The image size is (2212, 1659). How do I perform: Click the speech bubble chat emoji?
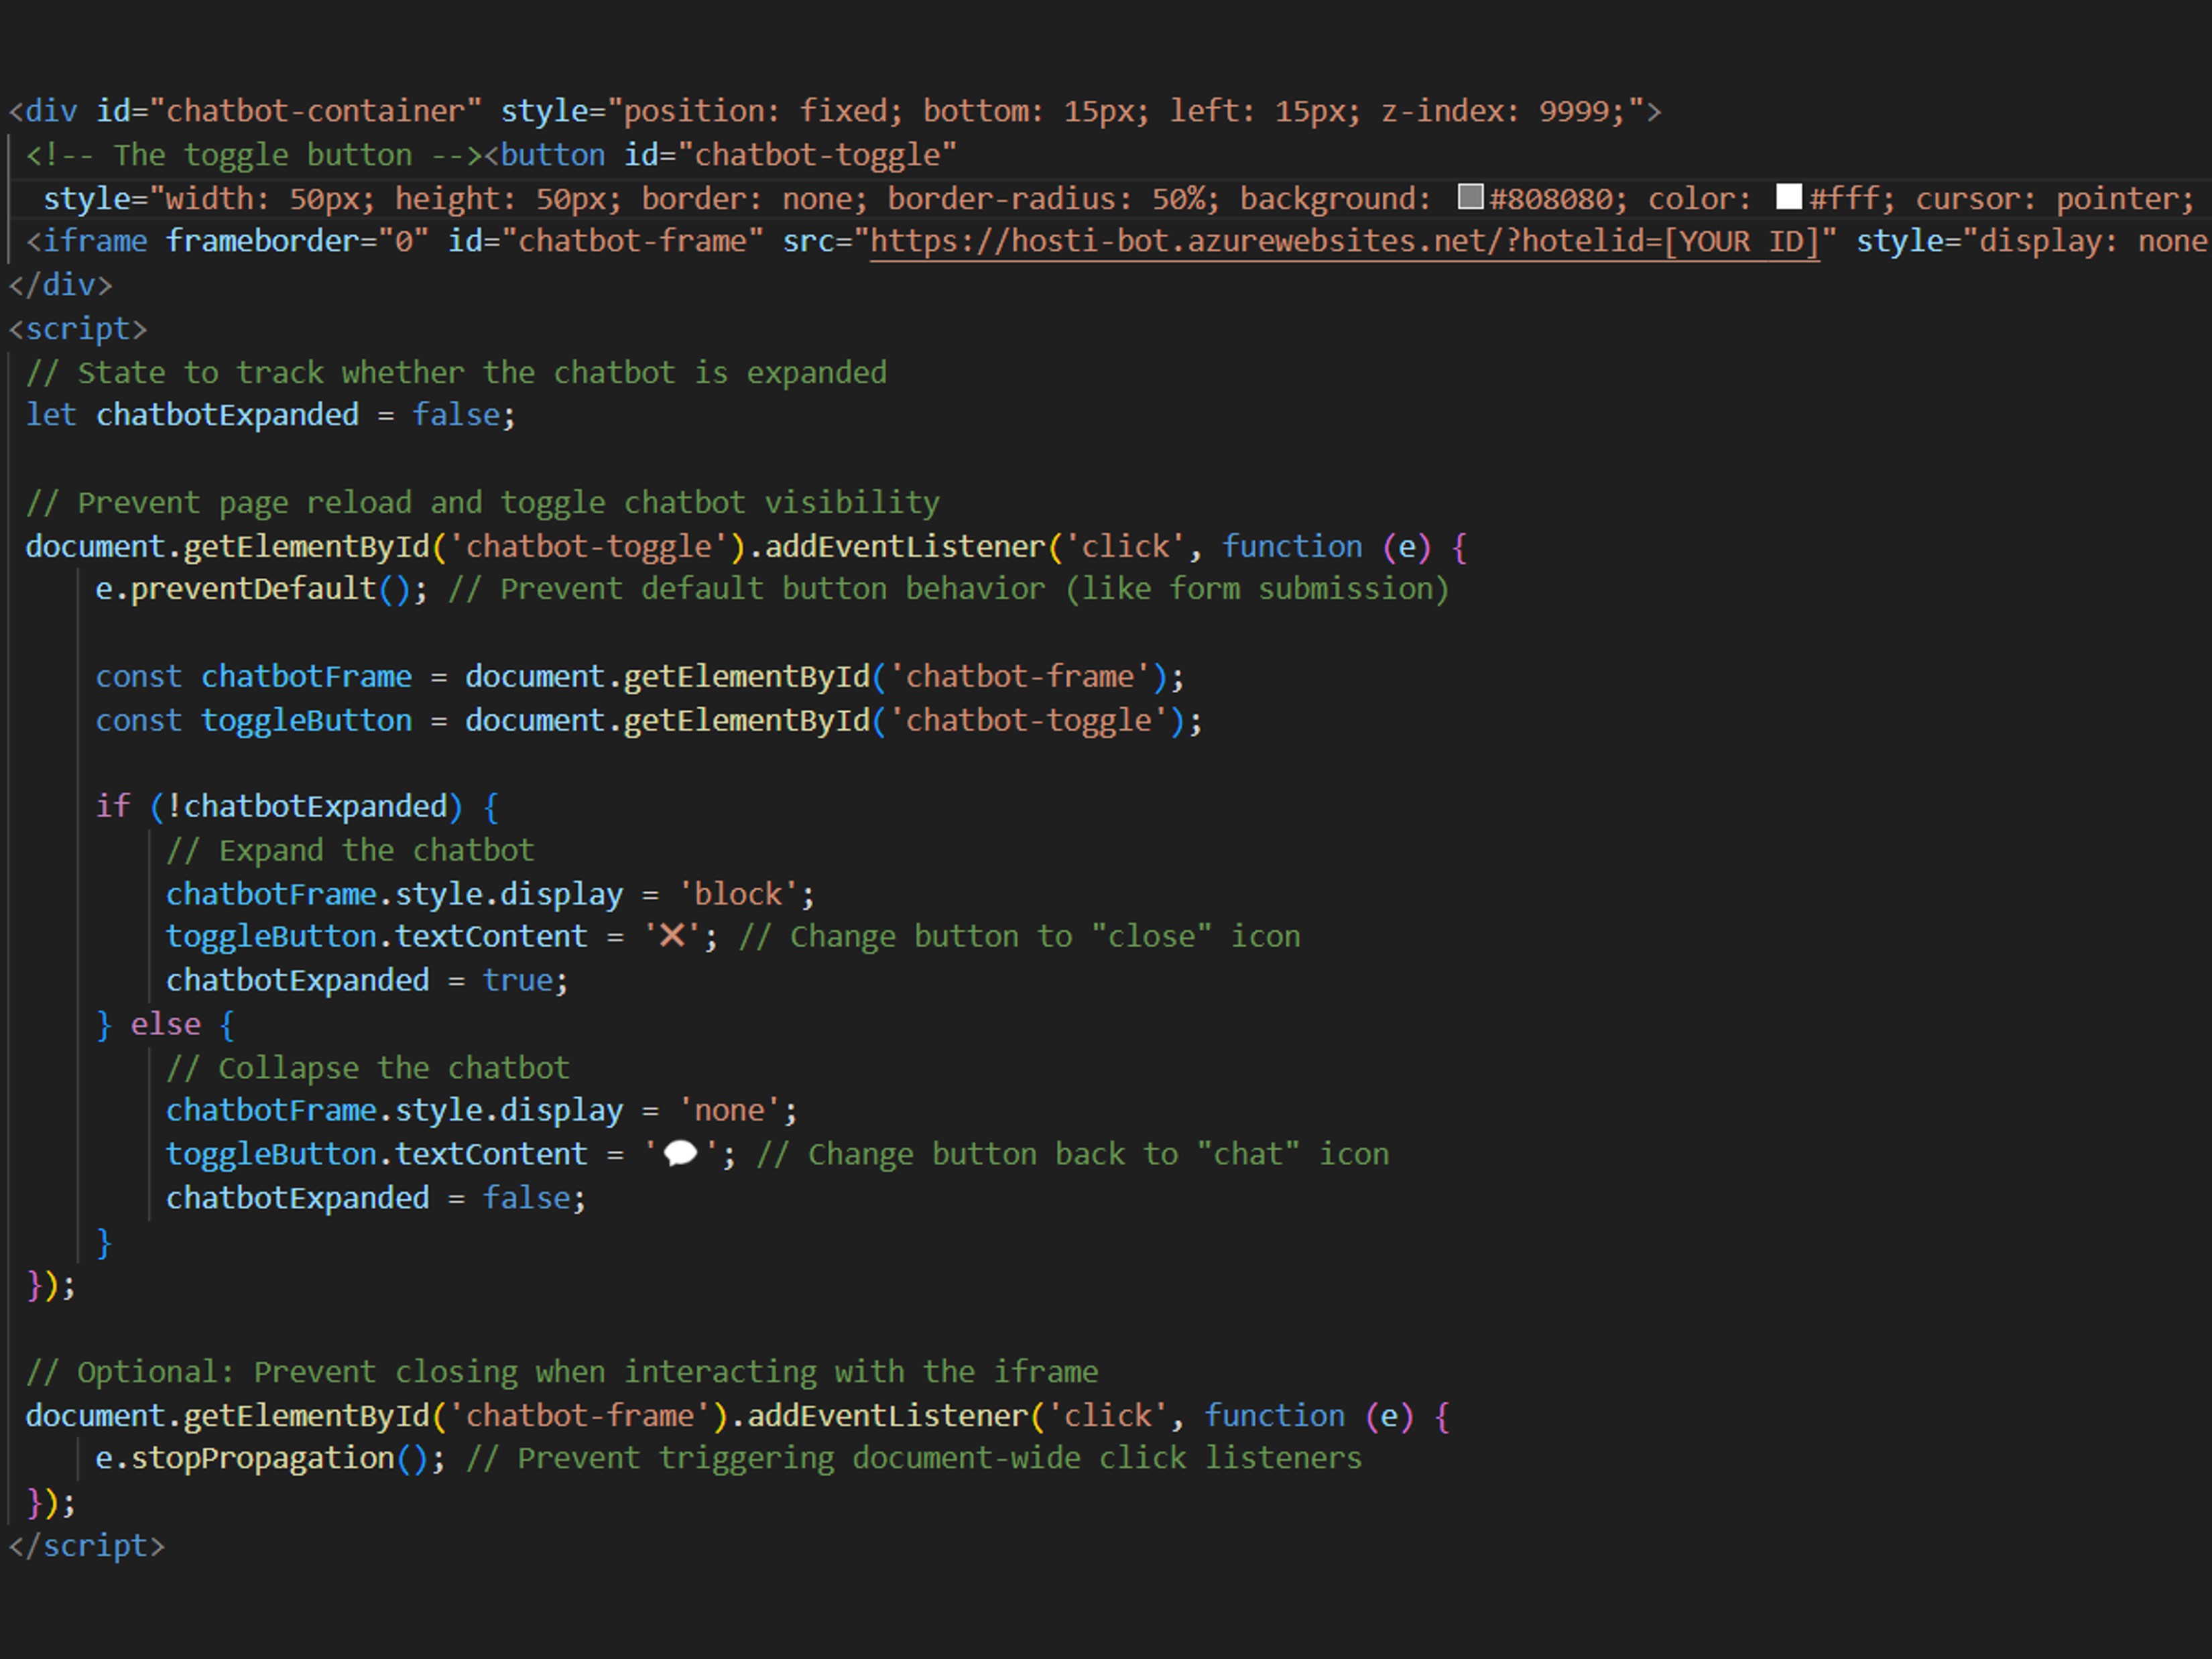coord(680,1154)
